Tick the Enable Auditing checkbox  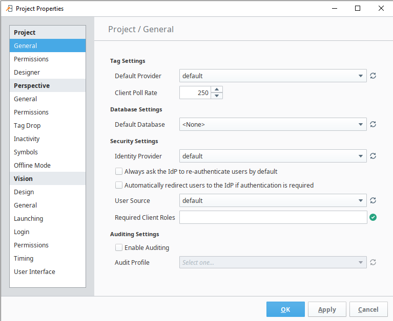119,247
